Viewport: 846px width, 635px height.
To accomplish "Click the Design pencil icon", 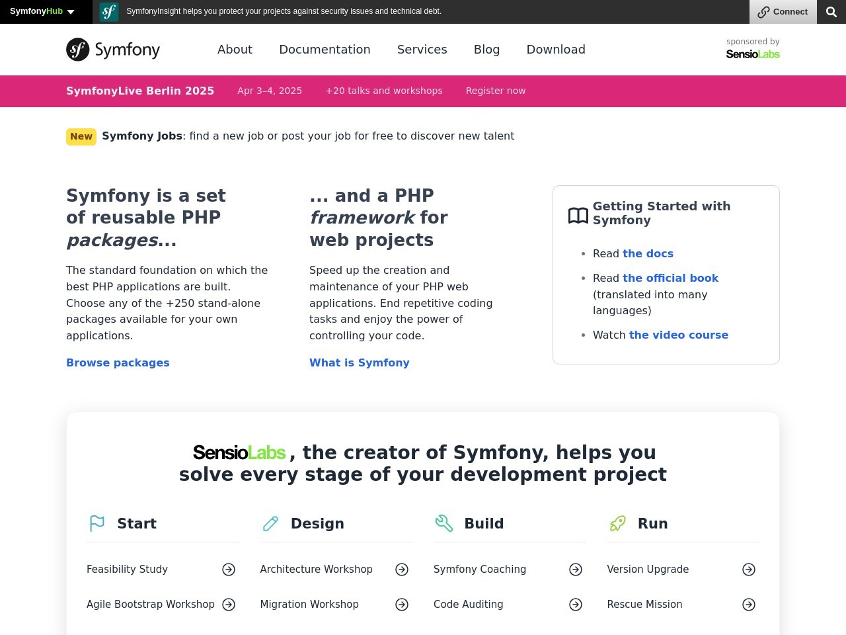I will click(270, 523).
